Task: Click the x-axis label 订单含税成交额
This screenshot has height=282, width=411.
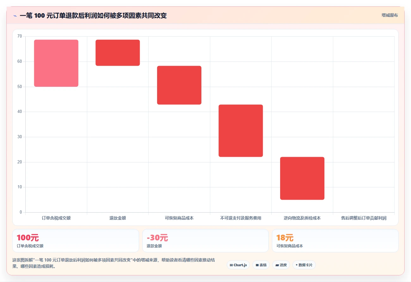Action: pos(56,218)
